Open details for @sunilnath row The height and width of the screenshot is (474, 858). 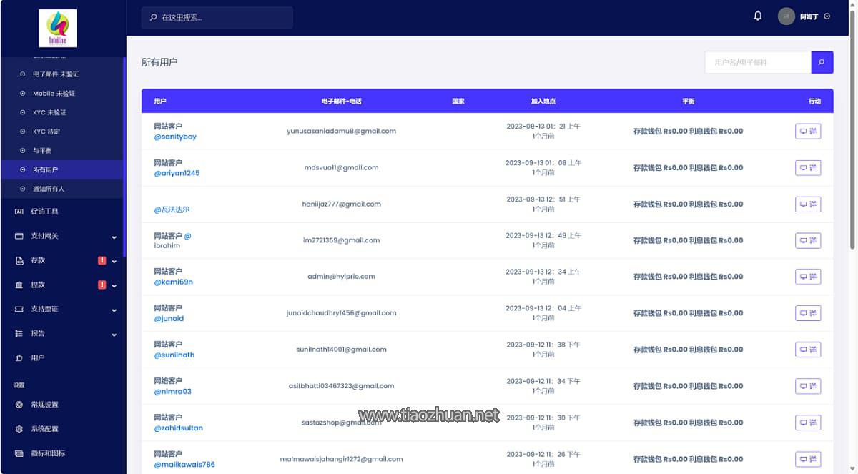click(808, 350)
